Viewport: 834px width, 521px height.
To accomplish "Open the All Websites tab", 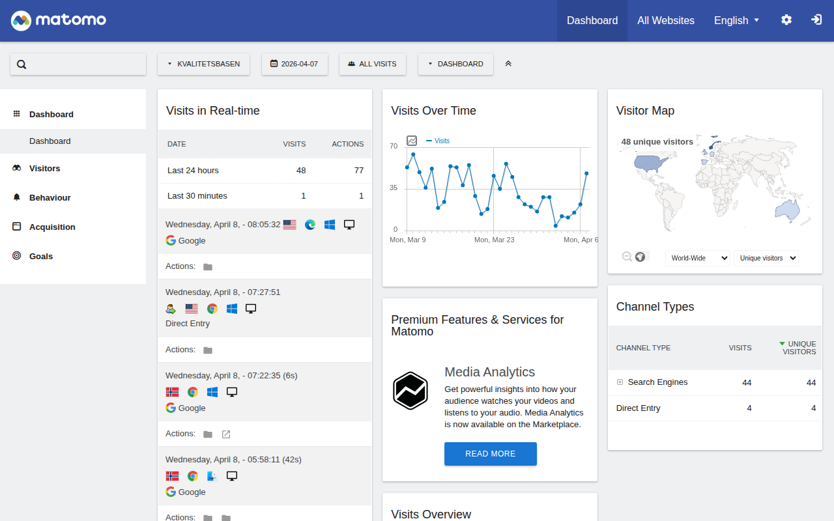I will click(x=665, y=20).
